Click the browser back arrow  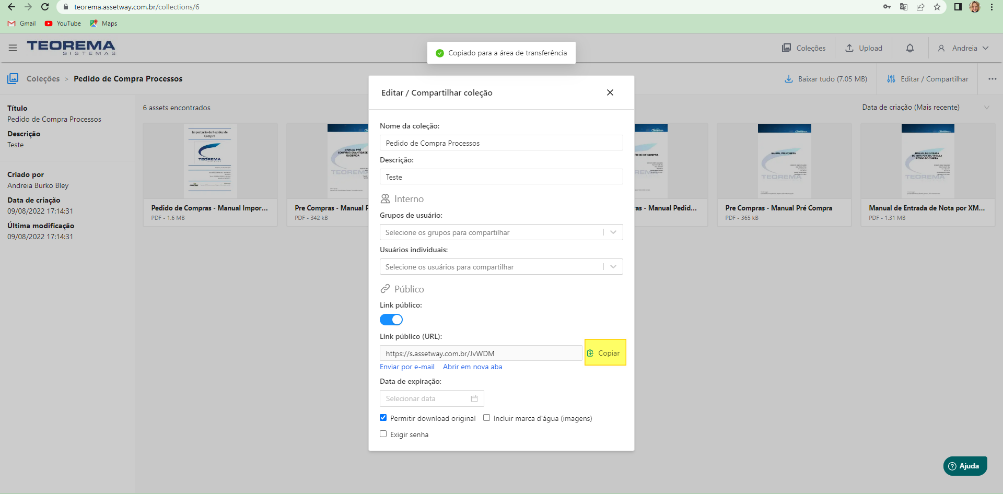pos(11,7)
